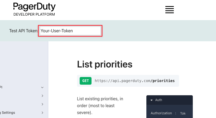Focus the Test API Token input field
The image size is (216, 118).
pyautogui.click(x=70, y=31)
